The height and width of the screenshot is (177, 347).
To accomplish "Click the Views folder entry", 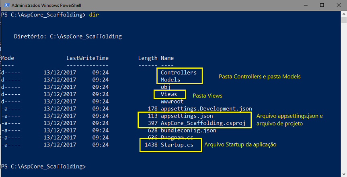I will [169, 94].
